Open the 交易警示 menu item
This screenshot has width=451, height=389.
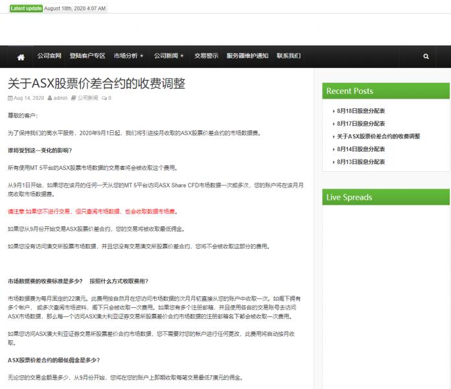click(x=206, y=56)
